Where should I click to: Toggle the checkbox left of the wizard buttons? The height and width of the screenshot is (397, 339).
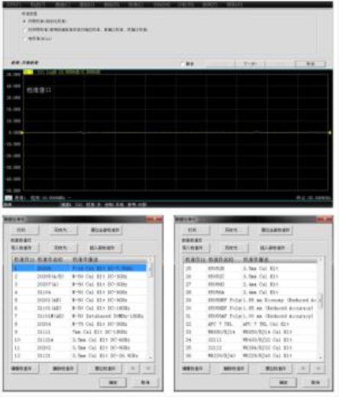click(182, 64)
